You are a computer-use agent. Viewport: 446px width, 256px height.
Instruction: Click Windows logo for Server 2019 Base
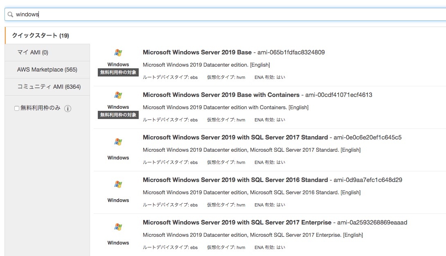(118, 53)
